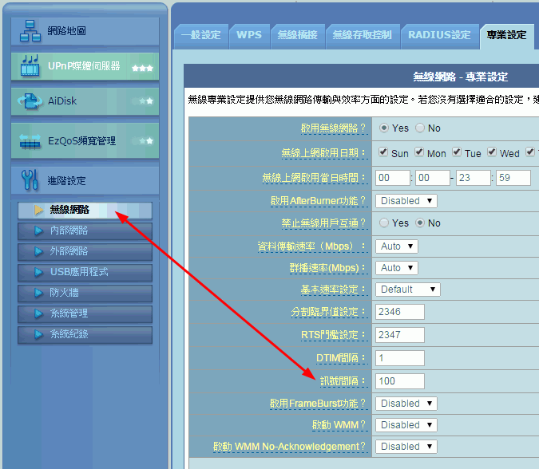
Task: Open the 群播速率(Mbps) dropdown
Action: coord(396,268)
